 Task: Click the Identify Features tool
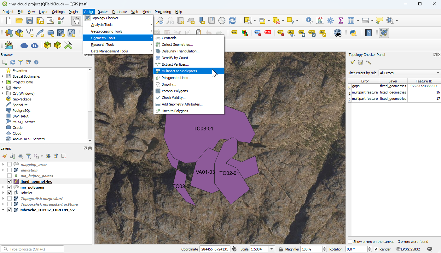point(310,21)
